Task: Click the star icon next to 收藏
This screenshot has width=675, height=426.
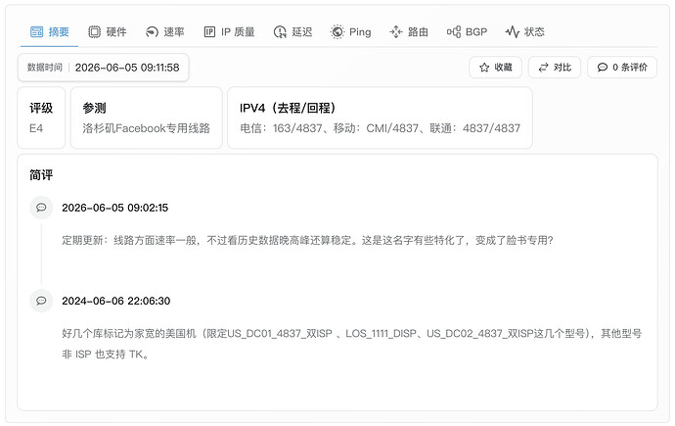Action: pos(484,68)
